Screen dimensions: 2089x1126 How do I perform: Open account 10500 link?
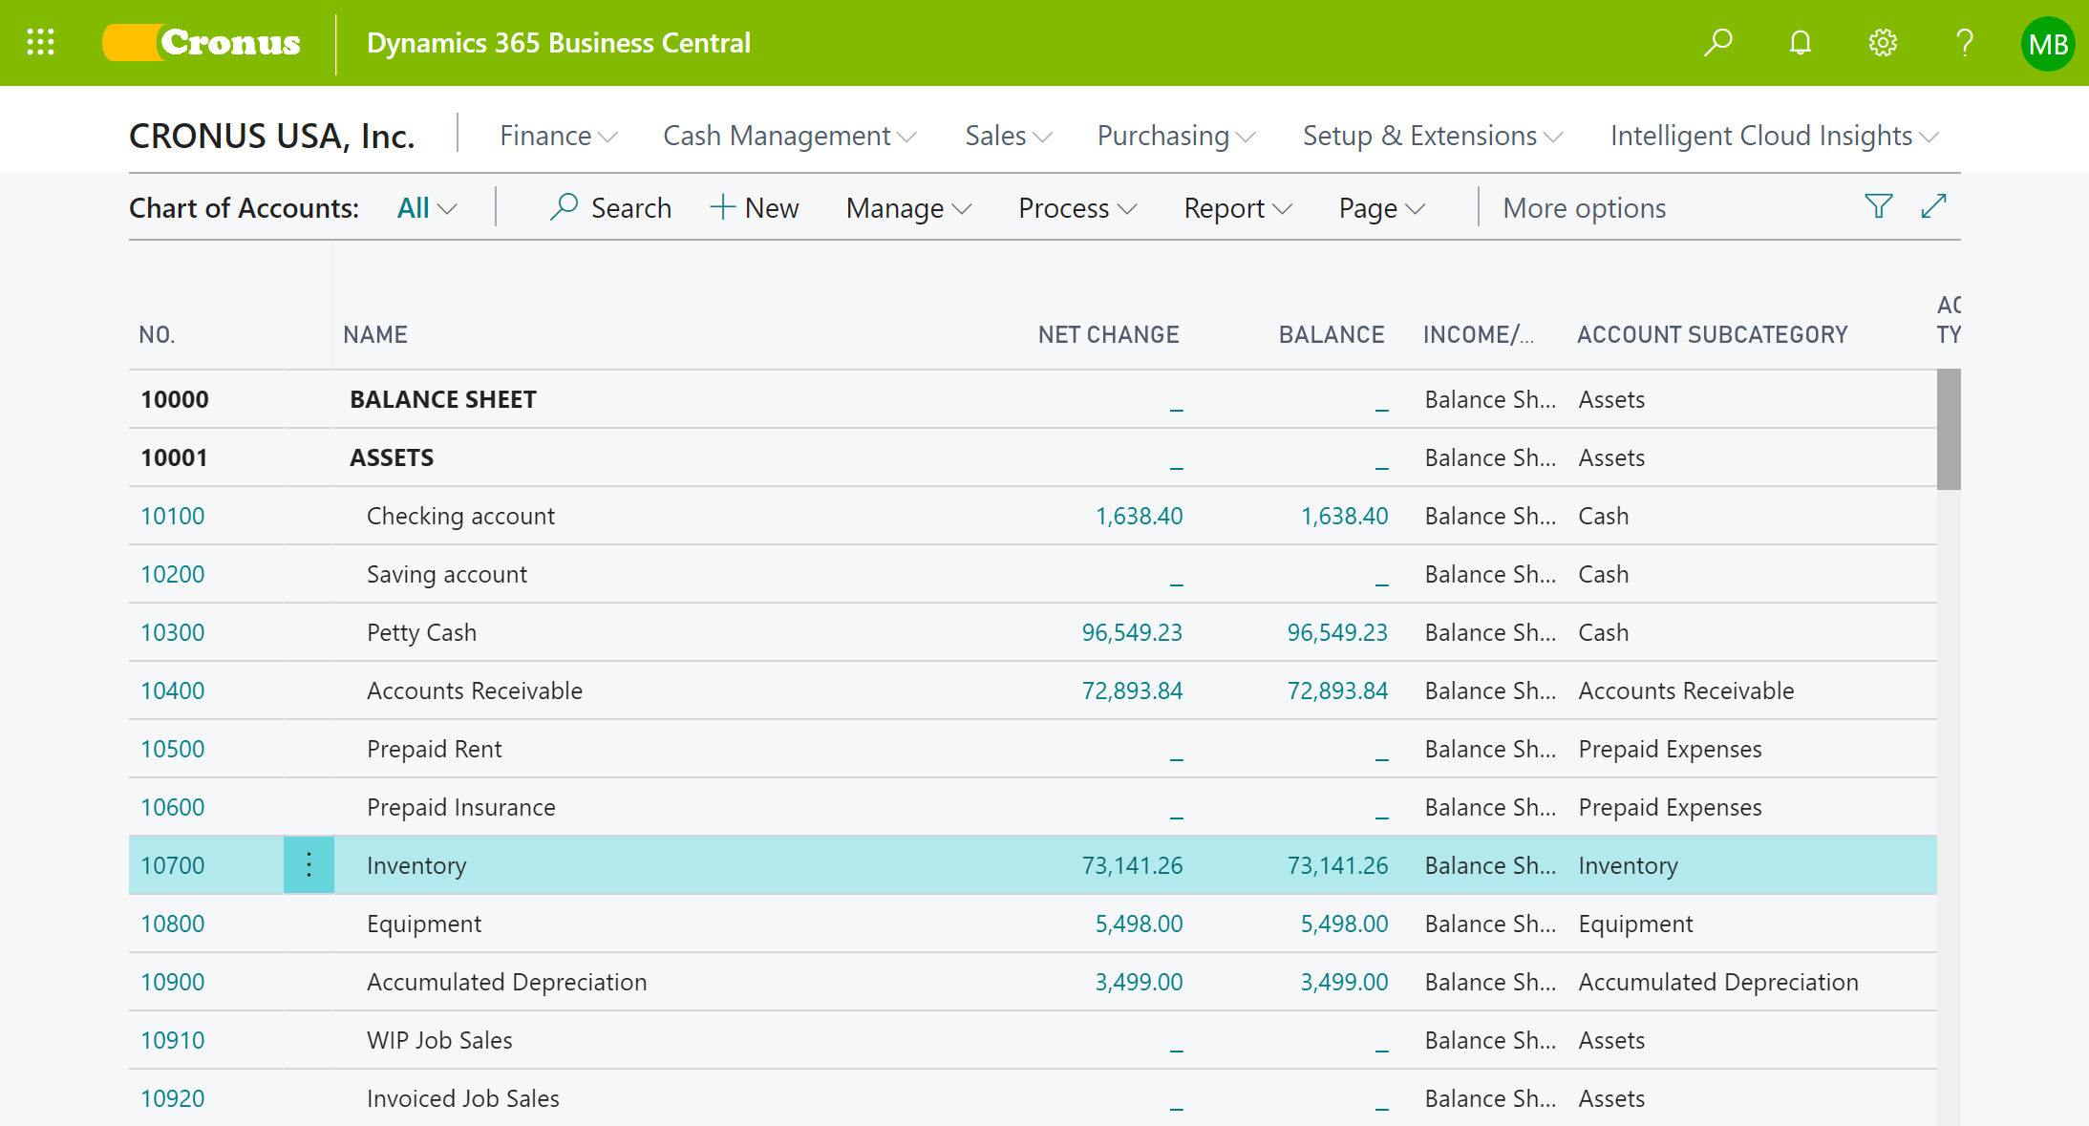pos(173,749)
